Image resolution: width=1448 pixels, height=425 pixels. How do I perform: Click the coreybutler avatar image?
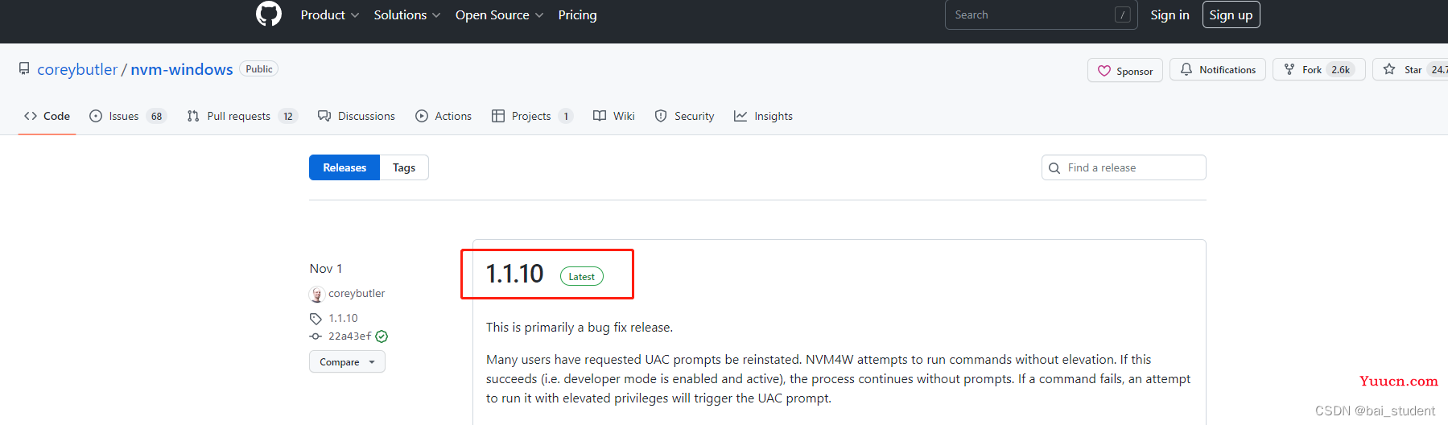point(317,294)
